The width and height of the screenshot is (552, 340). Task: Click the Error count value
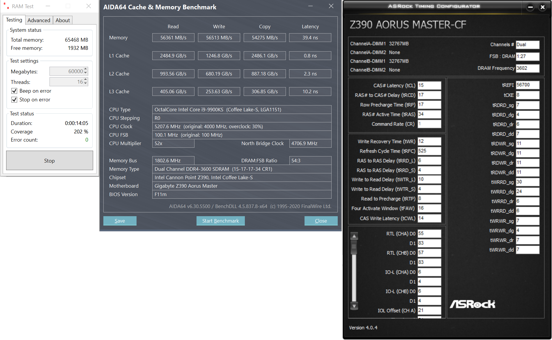pyautogui.click(x=86, y=140)
